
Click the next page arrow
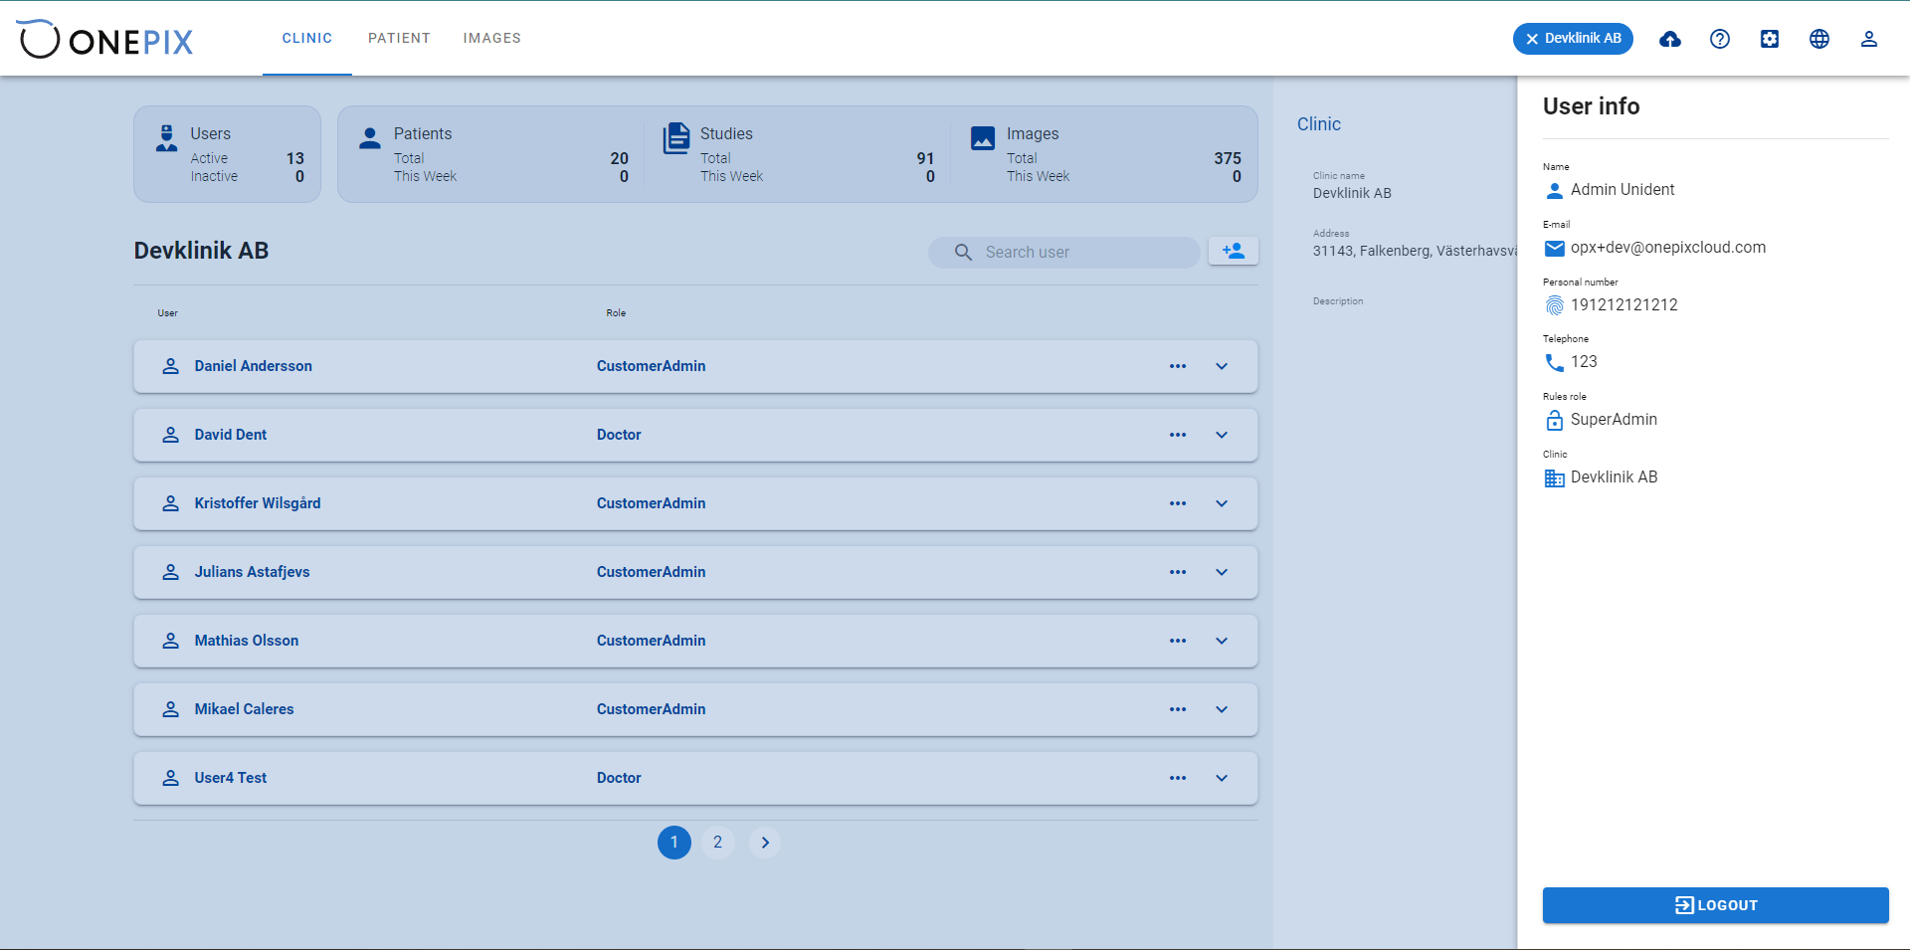pos(765,843)
